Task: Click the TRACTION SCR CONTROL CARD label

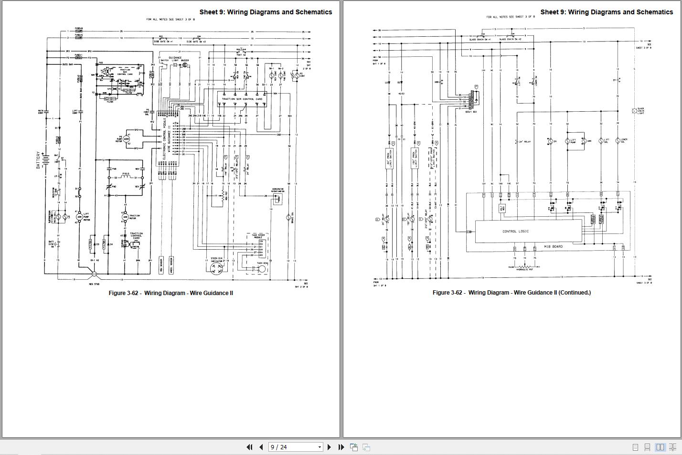Action: point(242,99)
